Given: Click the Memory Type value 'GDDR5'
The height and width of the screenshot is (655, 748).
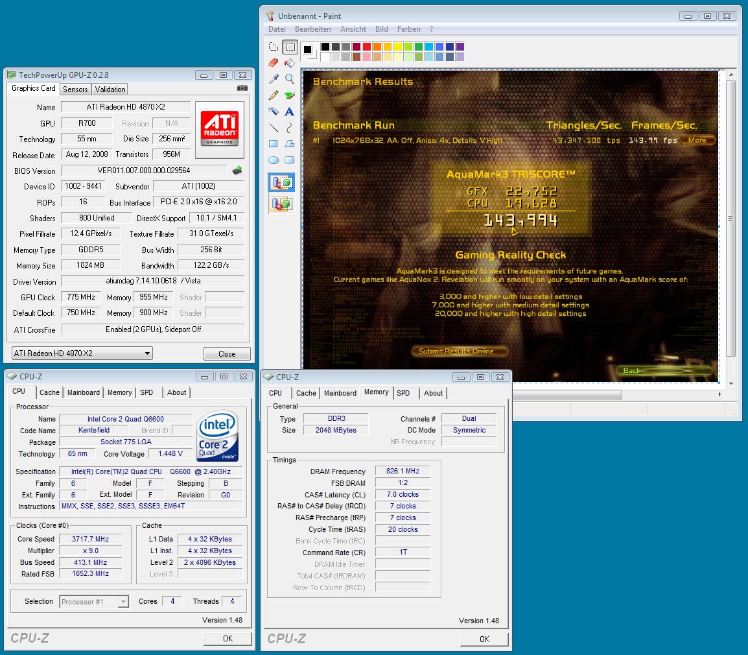Looking at the screenshot, I should 91,250.
